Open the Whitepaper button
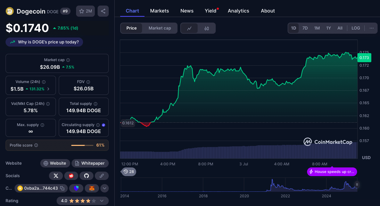The height and width of the screenshot is (206, 380). point(90,163)
